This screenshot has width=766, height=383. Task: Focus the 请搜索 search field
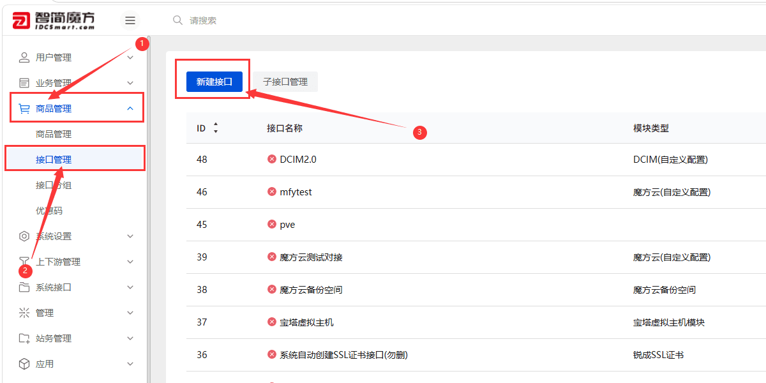point(203,20)
